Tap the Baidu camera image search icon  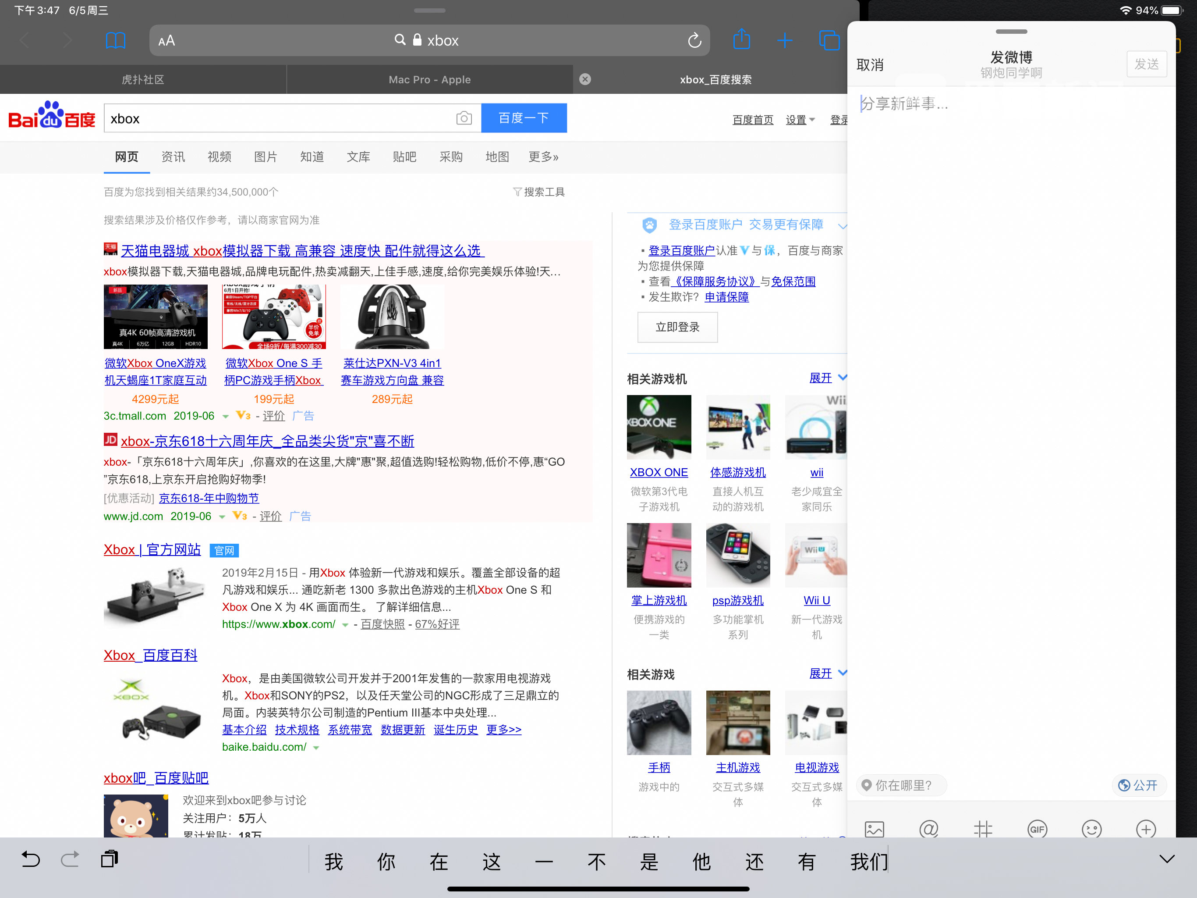[x=464, y=118]
